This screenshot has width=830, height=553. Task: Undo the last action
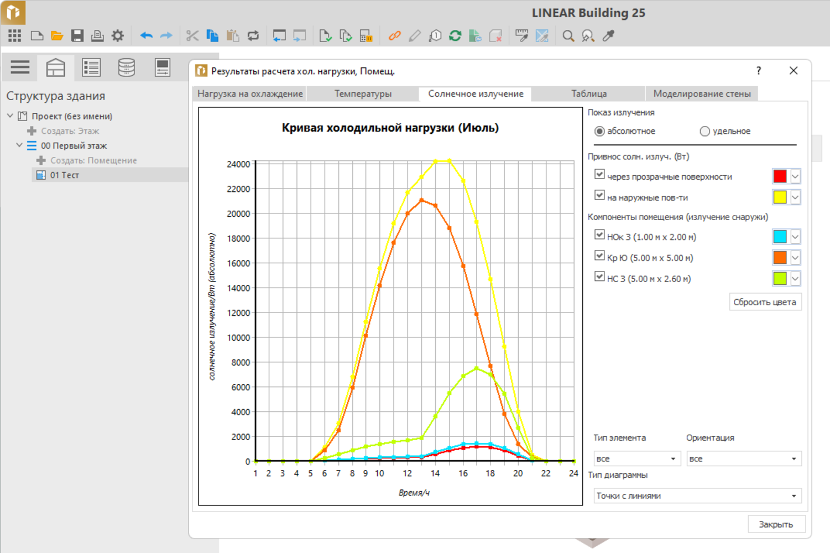[x=146, y=36]
